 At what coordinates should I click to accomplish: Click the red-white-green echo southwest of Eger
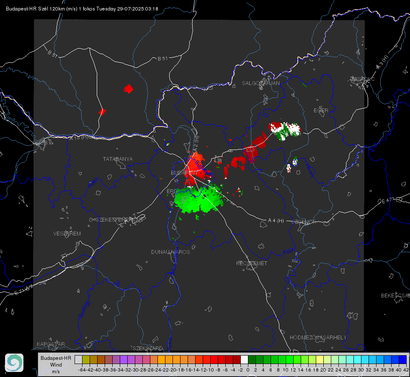[284, 131]
